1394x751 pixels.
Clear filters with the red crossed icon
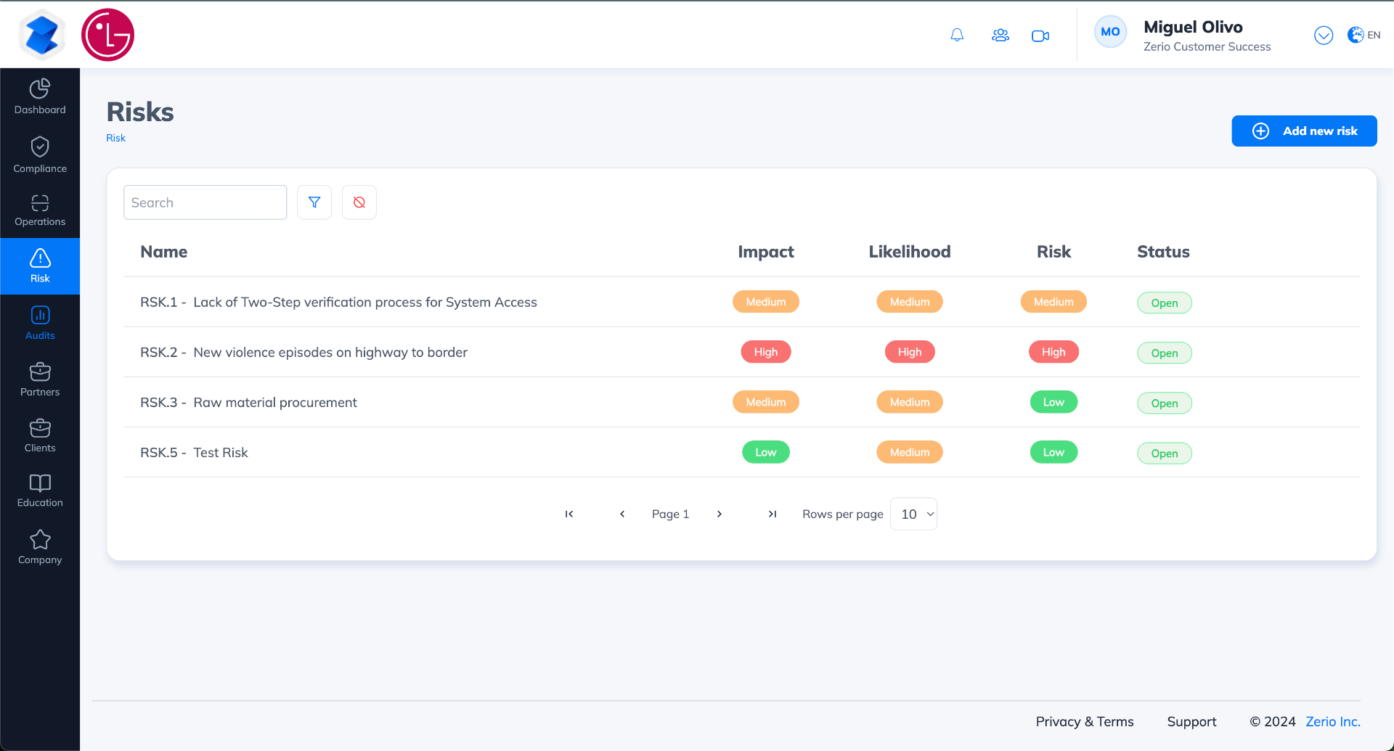tap(359, 202)
